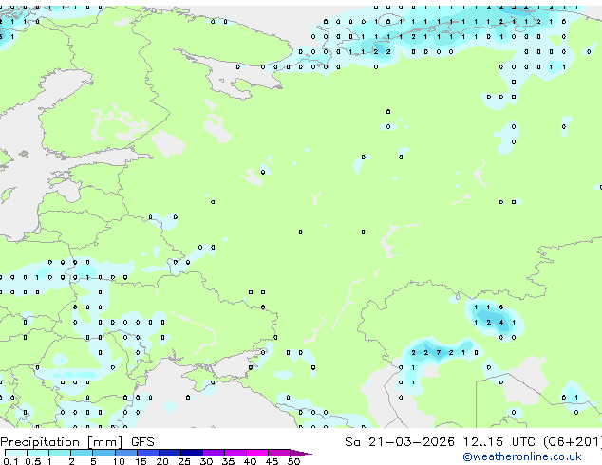Click the legend label '50'
The image size is (602, 465).
(x=293, y=461)
